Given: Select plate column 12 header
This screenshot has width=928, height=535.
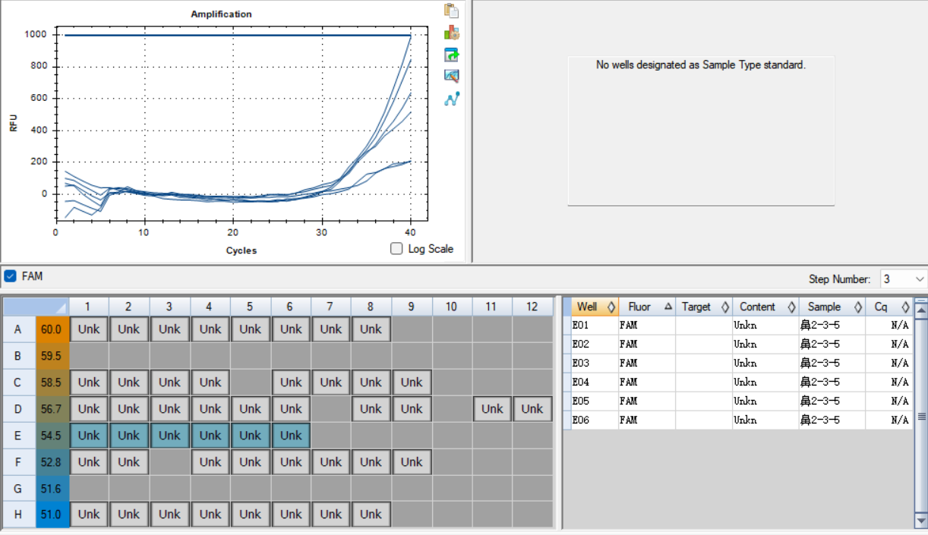Looking at the screenshot, I should click(x=532, y=307).
